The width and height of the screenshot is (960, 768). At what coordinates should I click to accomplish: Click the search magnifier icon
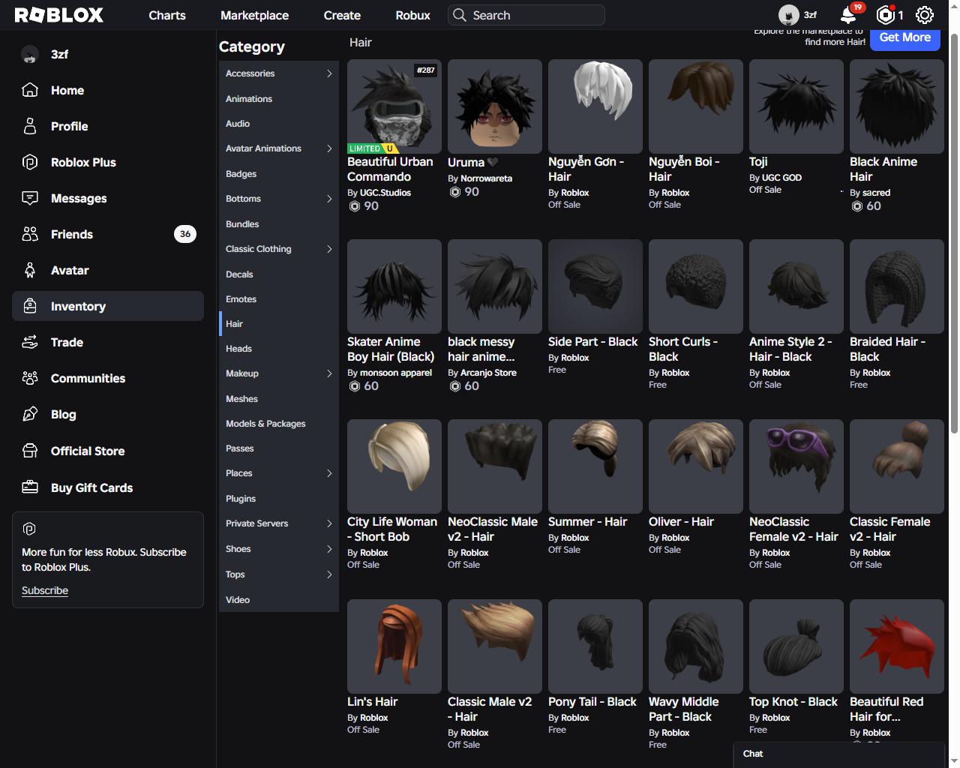click(459, 15)
